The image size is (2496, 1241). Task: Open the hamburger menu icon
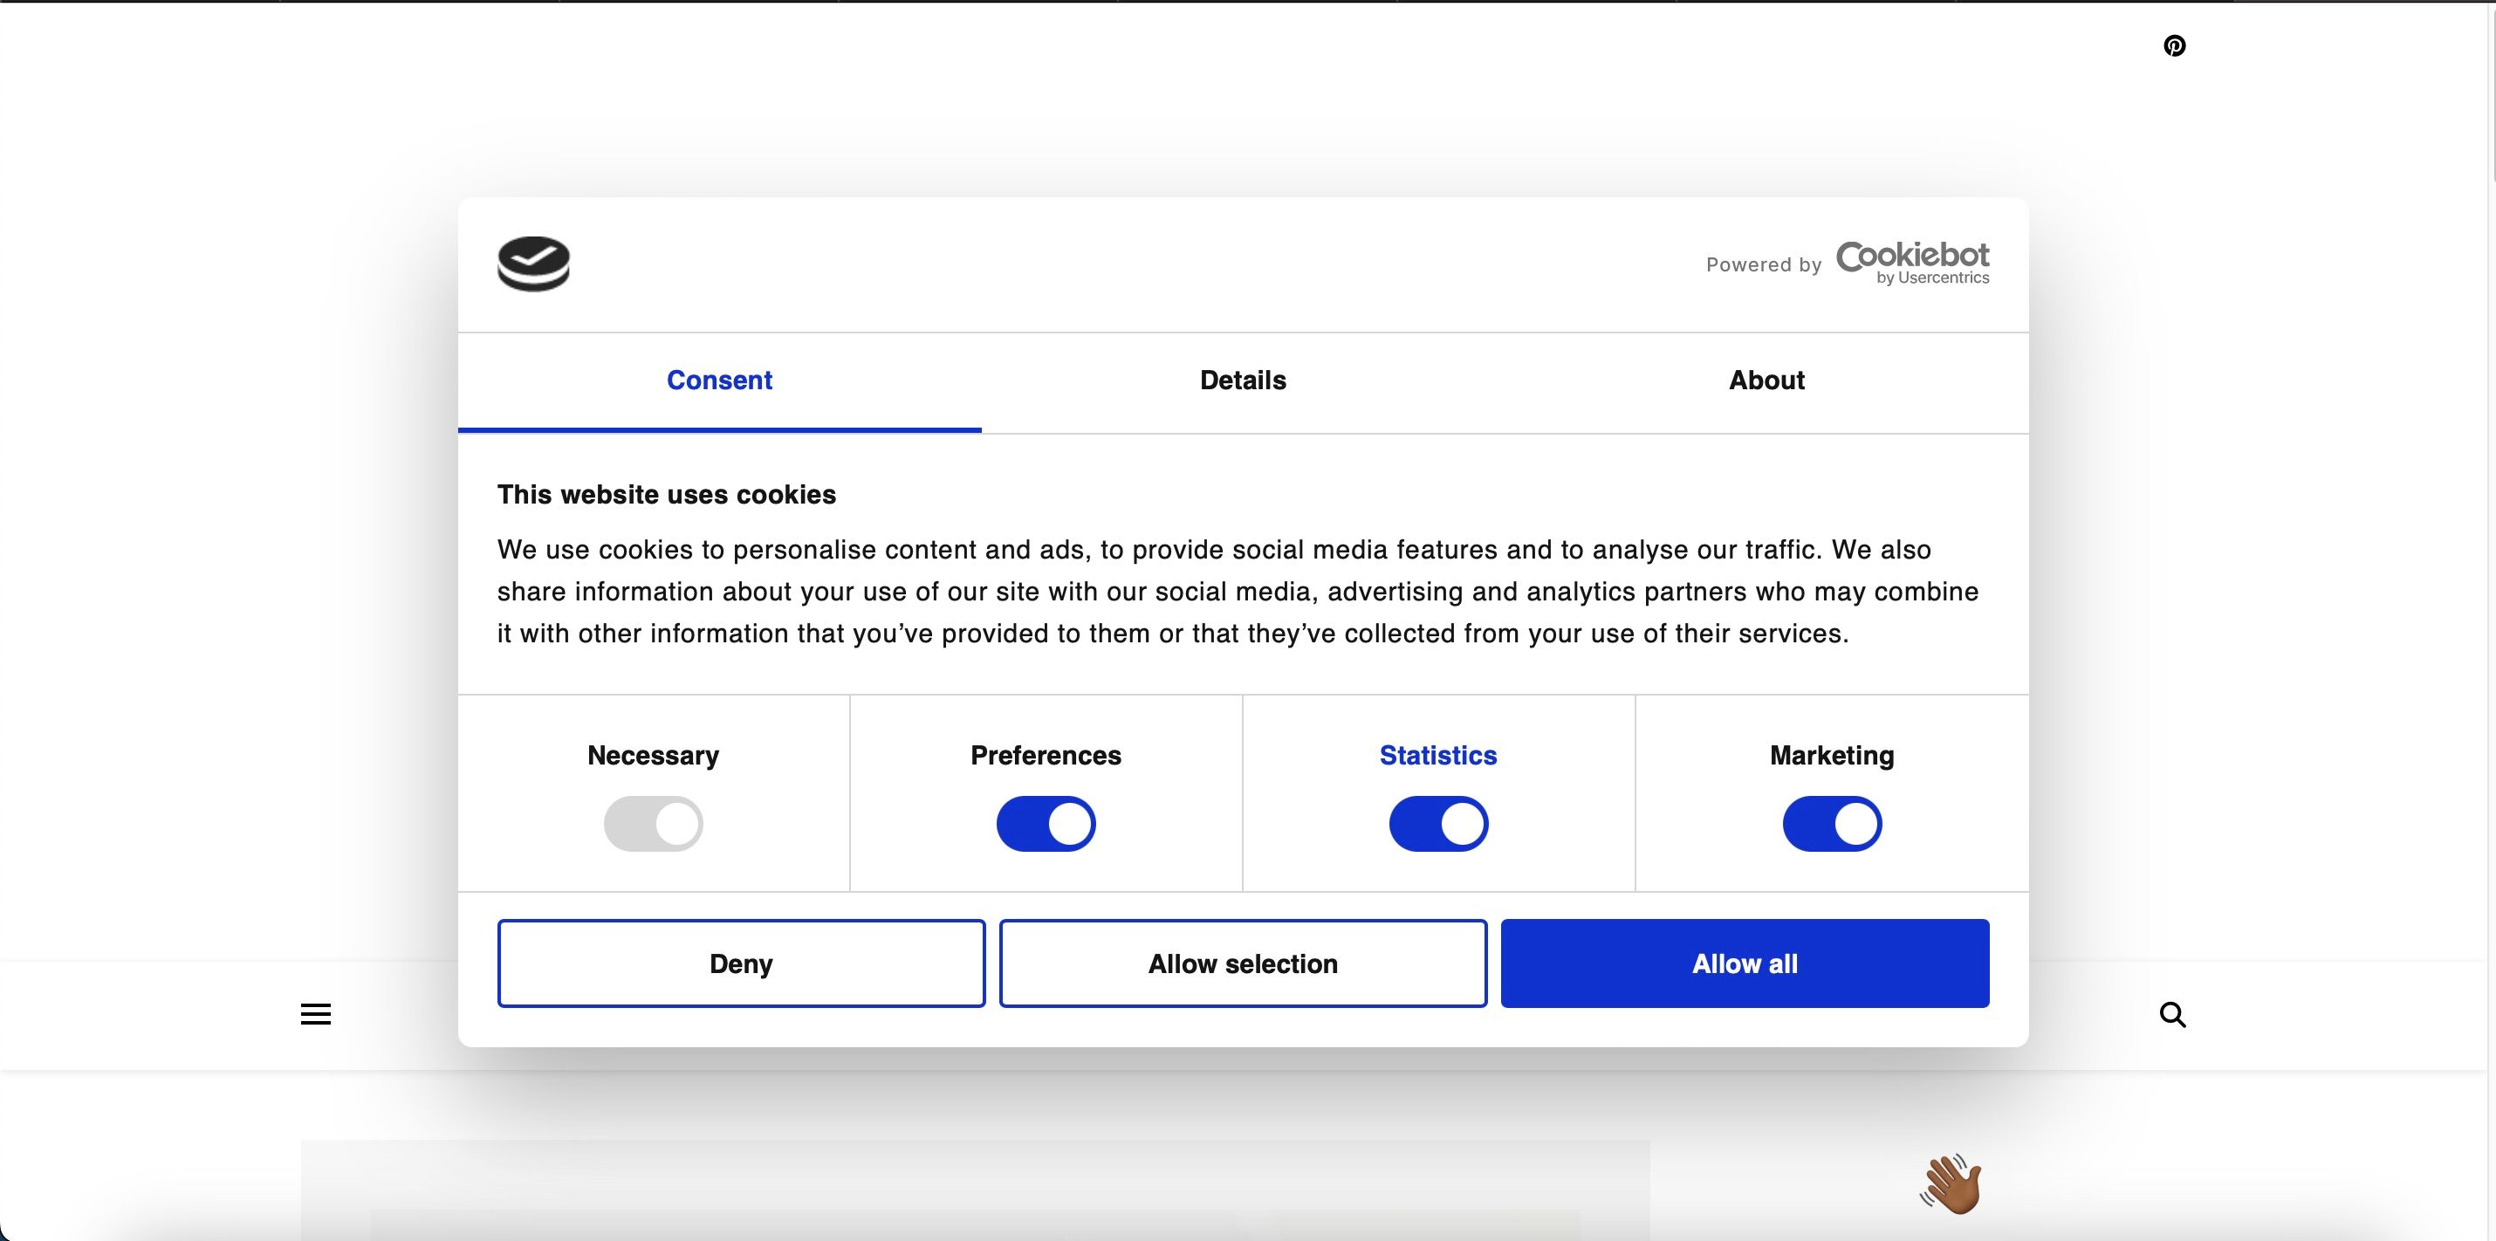315,1014
